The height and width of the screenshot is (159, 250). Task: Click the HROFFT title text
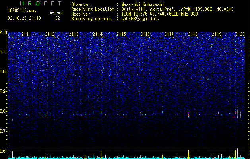(41, 3)
